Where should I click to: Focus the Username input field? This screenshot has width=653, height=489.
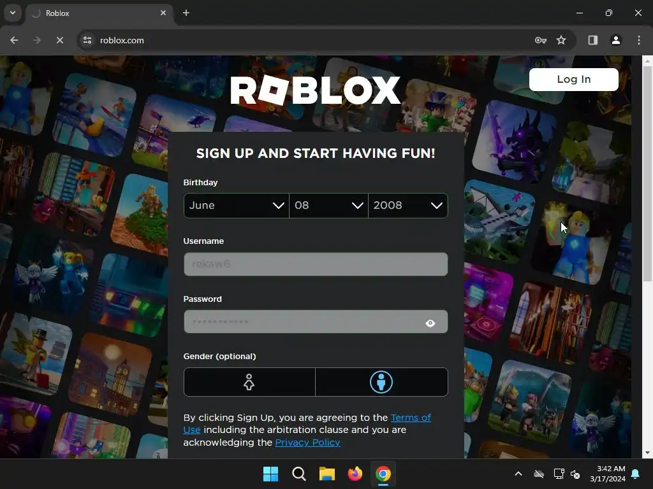pos(316,264)
